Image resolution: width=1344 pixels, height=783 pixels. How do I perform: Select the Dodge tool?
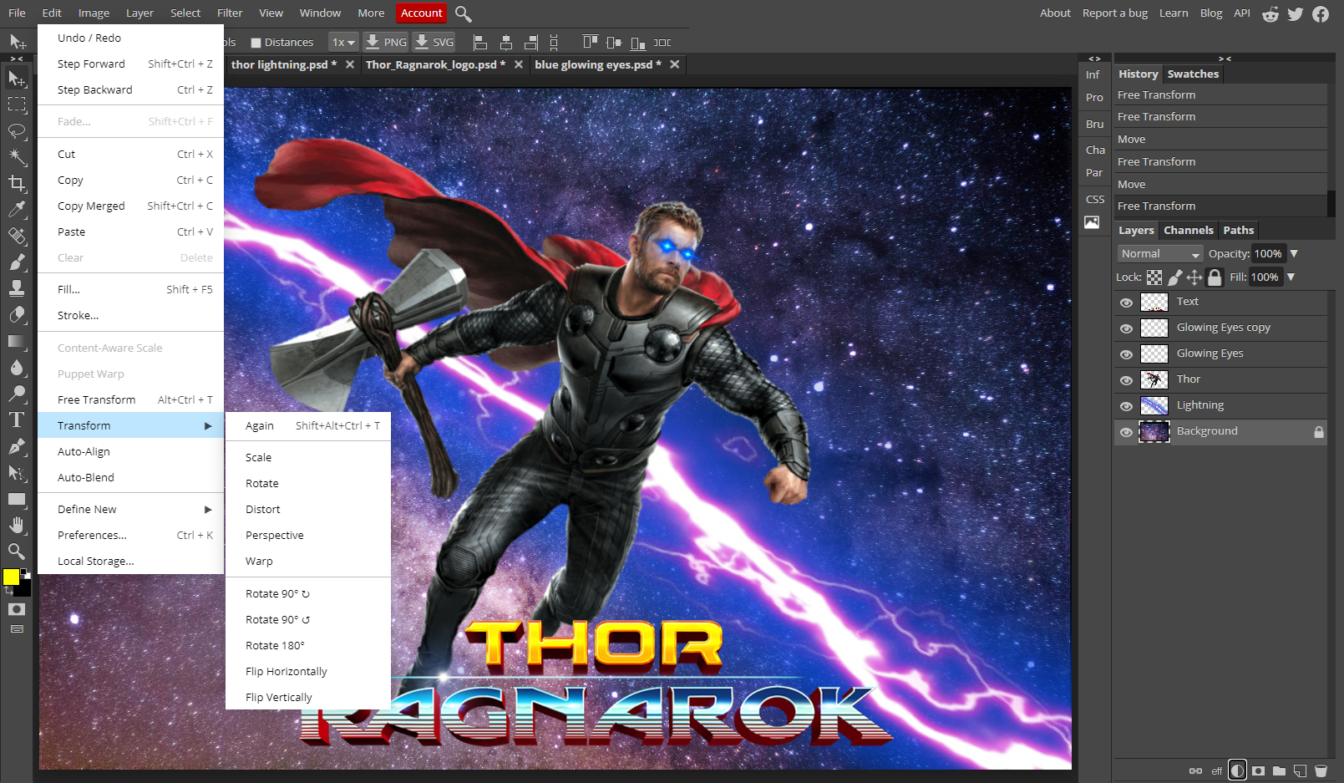(17, 394)
